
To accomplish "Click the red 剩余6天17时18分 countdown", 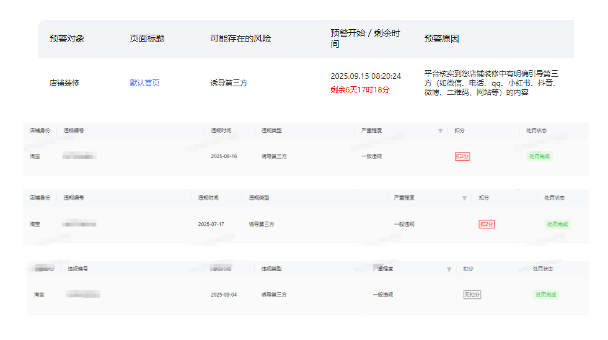I will (360, 90).
